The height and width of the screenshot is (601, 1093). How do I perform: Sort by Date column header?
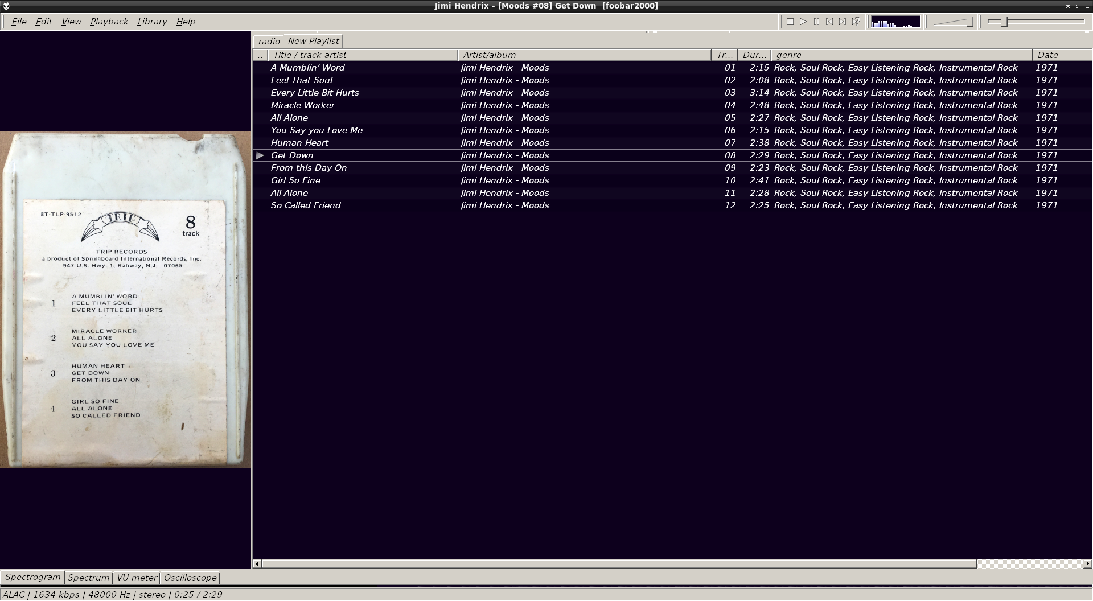click(x=1062, y=55)
